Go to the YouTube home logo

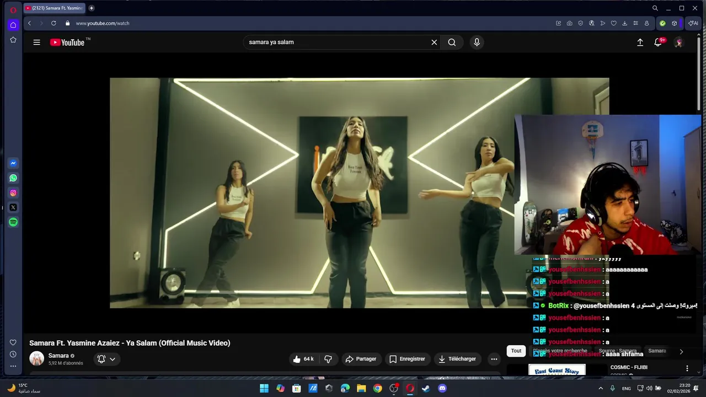coord(67,42)
